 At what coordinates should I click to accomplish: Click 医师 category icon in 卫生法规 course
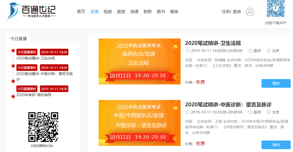(x=250, y=50)
